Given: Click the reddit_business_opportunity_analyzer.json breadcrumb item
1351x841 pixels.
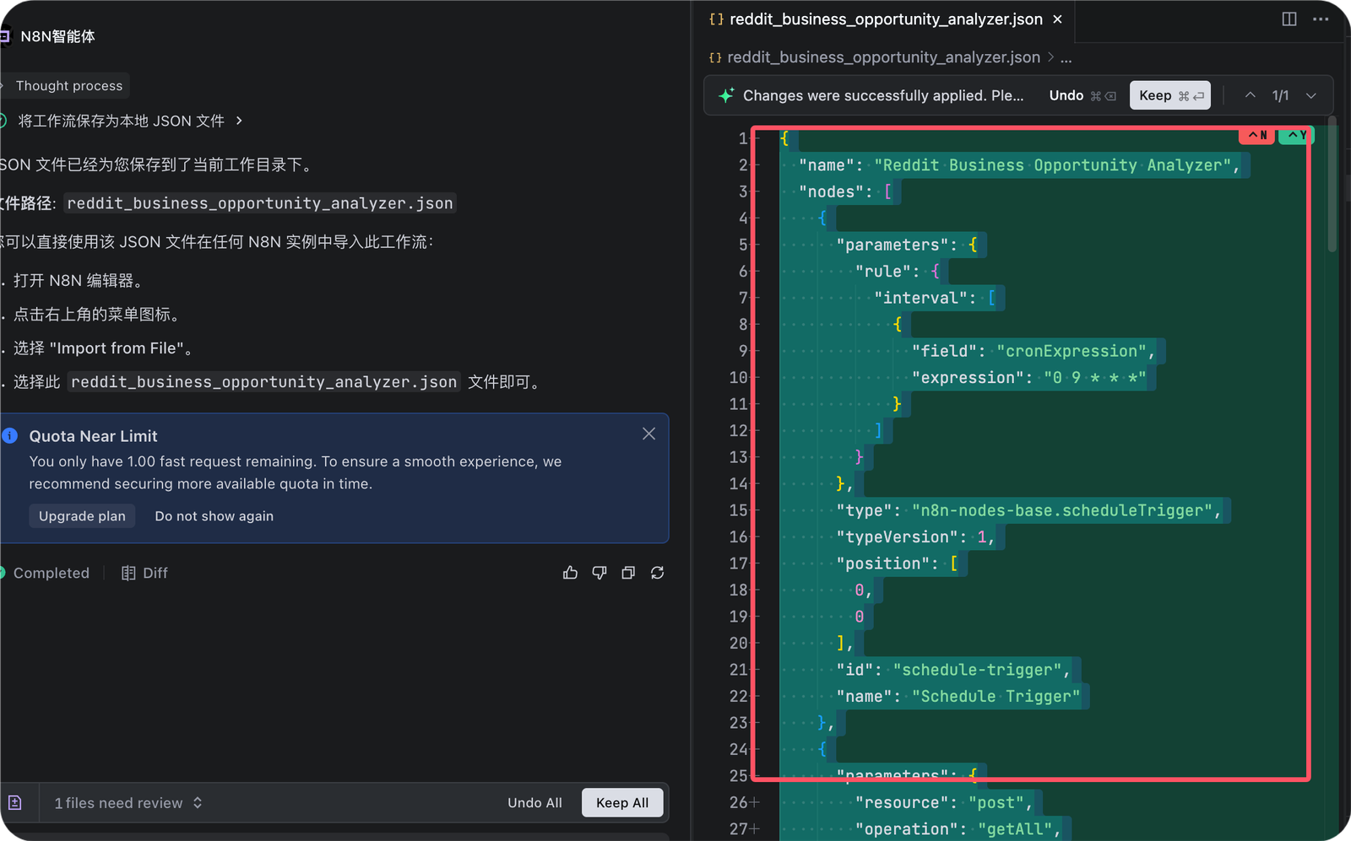Looking at the screenshot, I should (x=883, y=57).
